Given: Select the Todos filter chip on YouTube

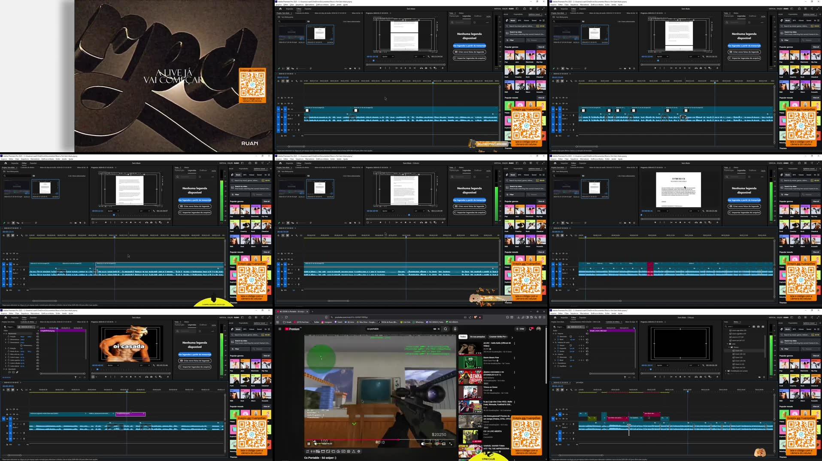Looking at the screenshot, I should (463, 337).
